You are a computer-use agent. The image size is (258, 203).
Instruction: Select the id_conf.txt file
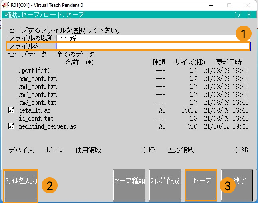pos(36,118)
